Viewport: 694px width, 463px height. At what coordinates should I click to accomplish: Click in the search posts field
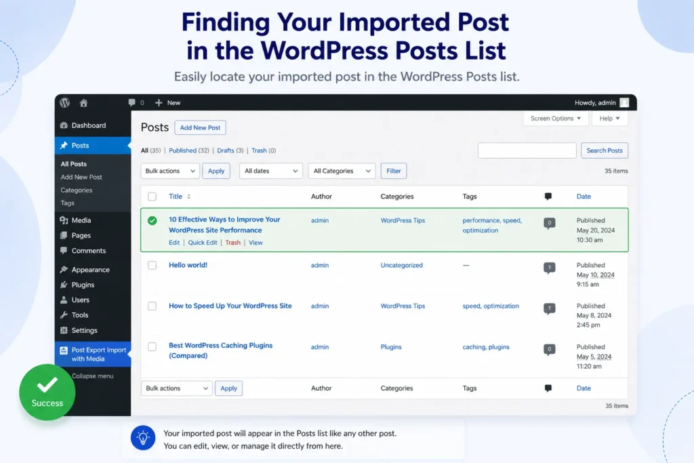point(527,150)
